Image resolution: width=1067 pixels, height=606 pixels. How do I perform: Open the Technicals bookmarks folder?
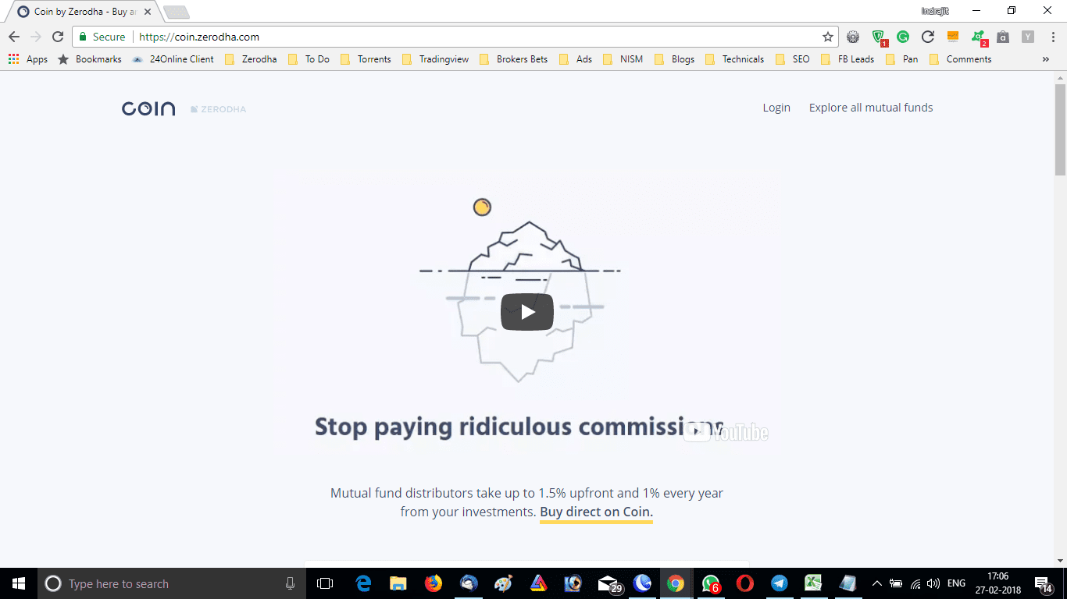point(734,59)
